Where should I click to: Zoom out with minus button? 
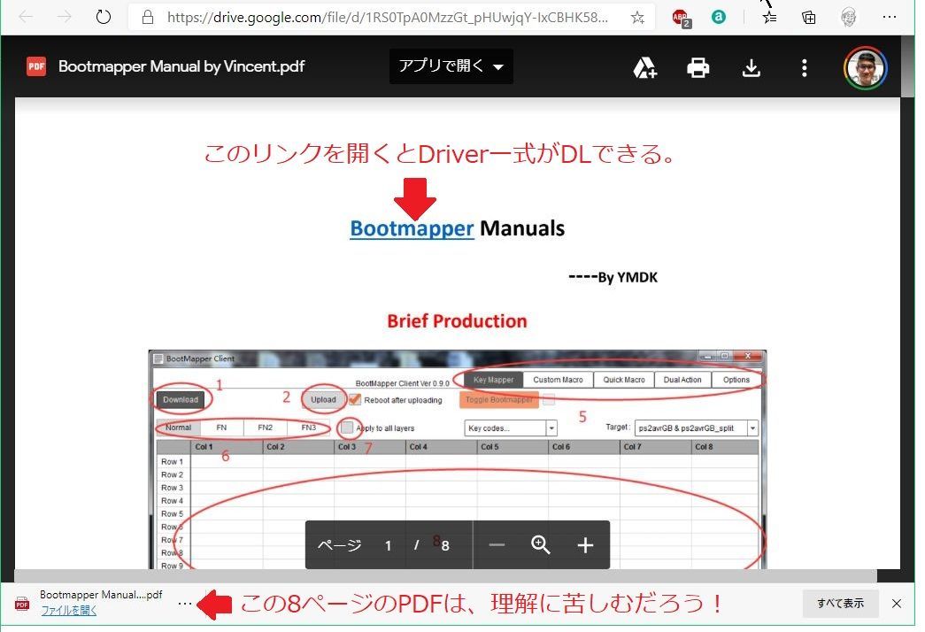click(x=497, y=544)
